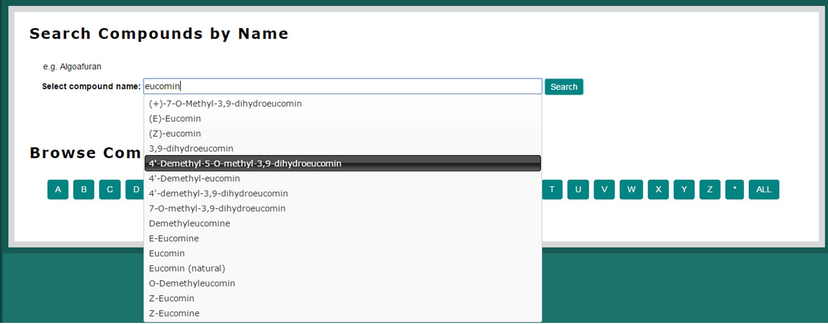The image size is (828, 324).
Task: Select the Z-Eucomine suggestion
Action: [343, 313]
